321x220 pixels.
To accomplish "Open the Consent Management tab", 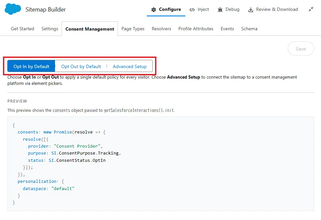I will click(x=90, y=29).
